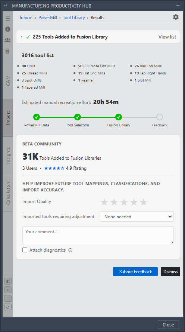Rate Import Quality one star
The image size is (185, 332).
[x=104, y=202]
